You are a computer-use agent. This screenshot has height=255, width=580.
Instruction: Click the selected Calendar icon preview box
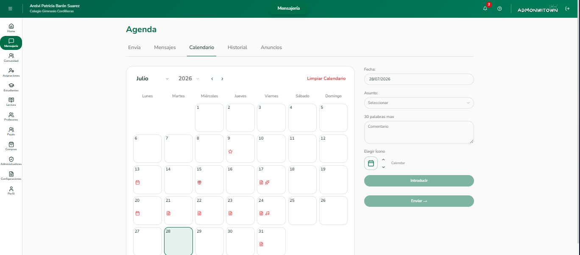[x=371, y=163]
